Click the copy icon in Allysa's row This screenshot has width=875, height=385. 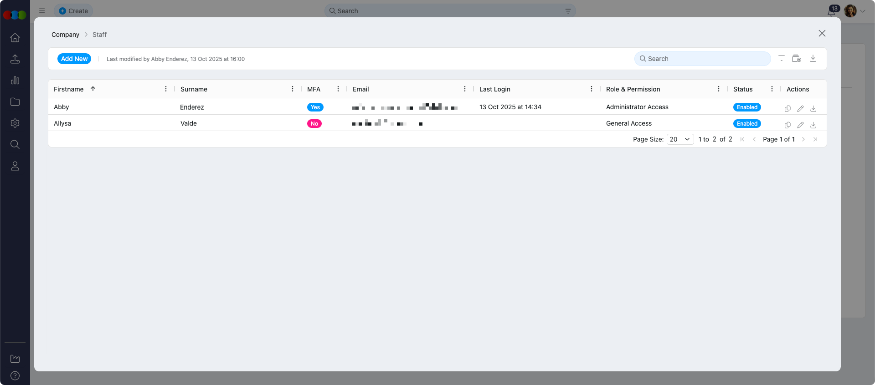(787, 125)
